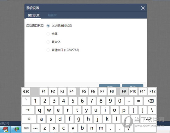The width and height of the screenshot is (170, 133).
Task: Tap the shift key arrow icon
Action: (x=29, y=119)
